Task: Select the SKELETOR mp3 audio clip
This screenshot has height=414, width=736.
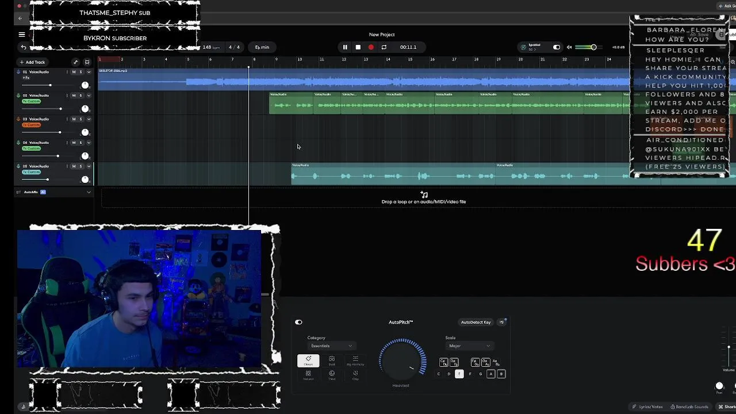Action: (364, 79)
